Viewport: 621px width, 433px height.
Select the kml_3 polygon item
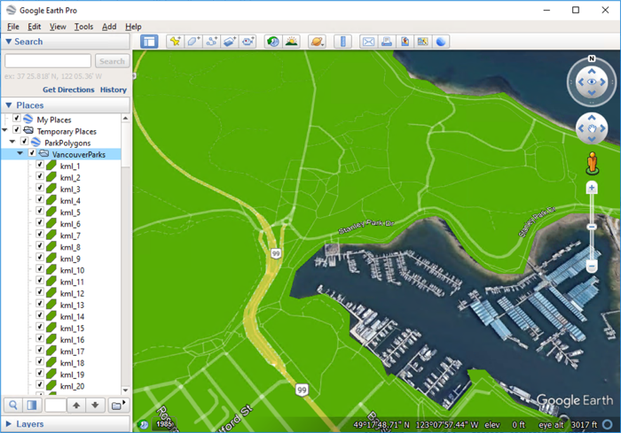pyautogui.click(x=70, y=189)
